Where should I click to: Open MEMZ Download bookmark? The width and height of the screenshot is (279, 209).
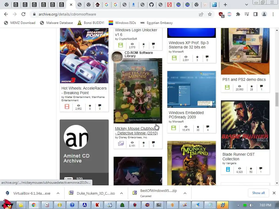pos(20,23)
